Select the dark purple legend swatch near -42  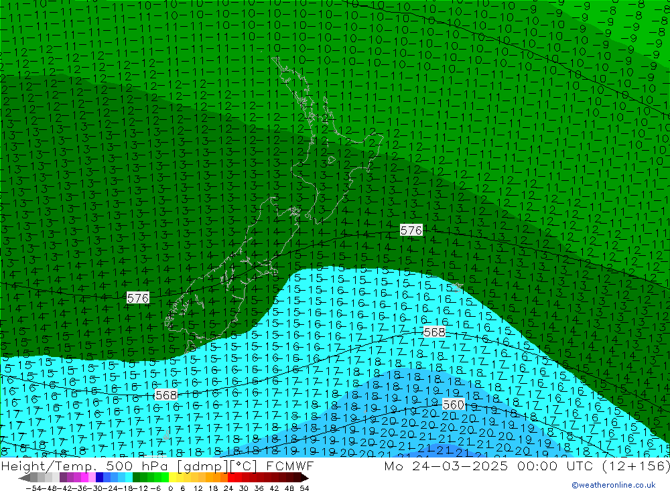[63, 478]
